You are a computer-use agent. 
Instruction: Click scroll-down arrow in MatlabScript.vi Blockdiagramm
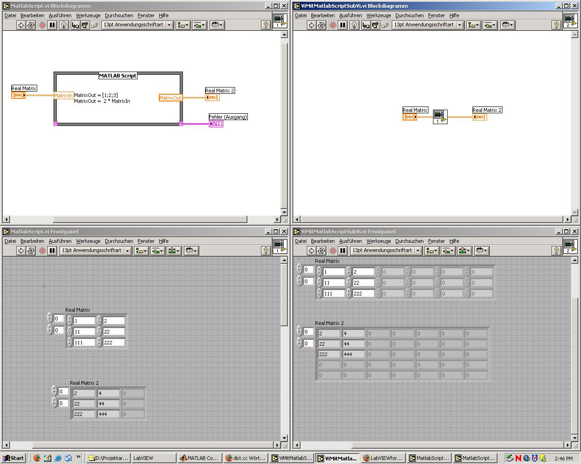tap(284, 212)
